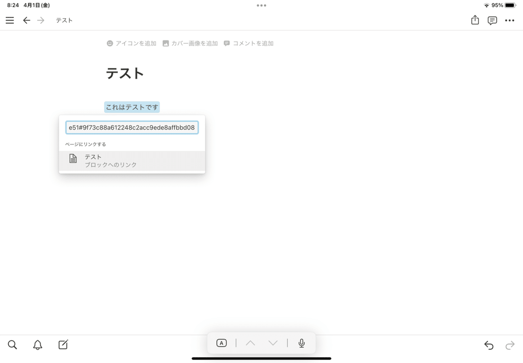523x363 pixels.
Task: Click コメントを追加 to add a comment
Action: coord(248,44)
